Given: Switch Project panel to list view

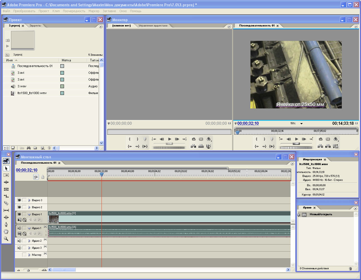Looking at the screenshot, I should tap(6, 148).
